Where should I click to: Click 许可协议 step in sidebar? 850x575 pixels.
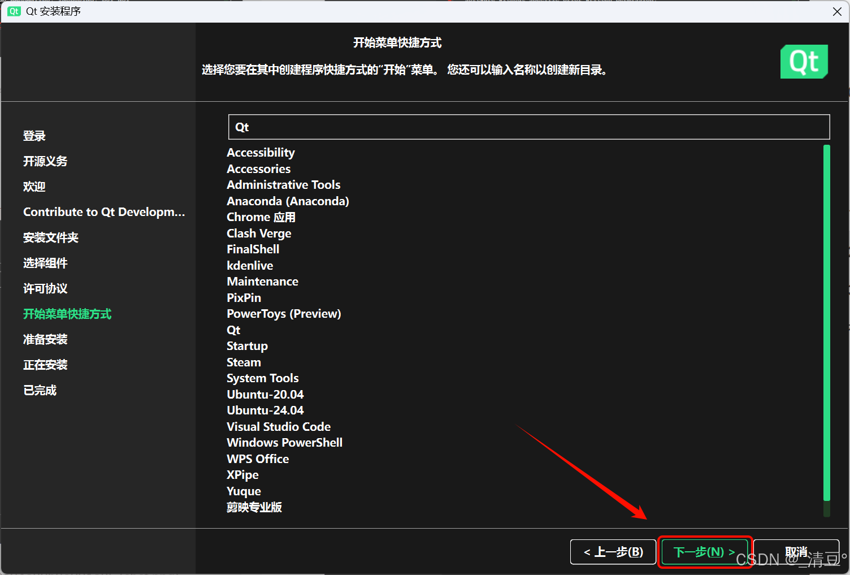pyautogui.click(x=45, y=288)
